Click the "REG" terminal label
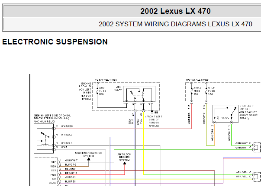The height and width of the screenshot is (186, 261). (53, 167)
